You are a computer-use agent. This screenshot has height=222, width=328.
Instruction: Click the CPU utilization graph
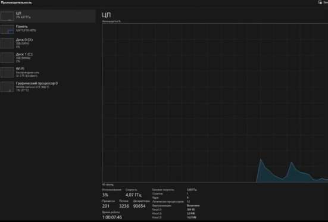pos(215,103)
